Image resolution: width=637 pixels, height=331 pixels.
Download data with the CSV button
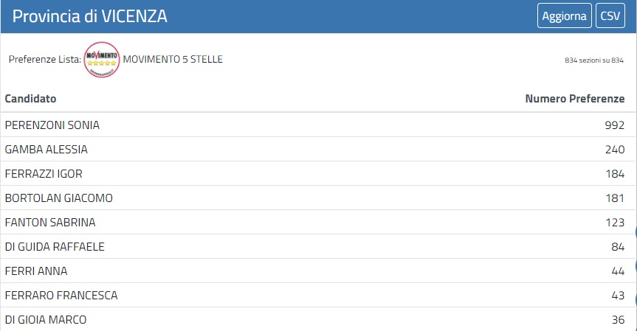[x=610, y=16]
